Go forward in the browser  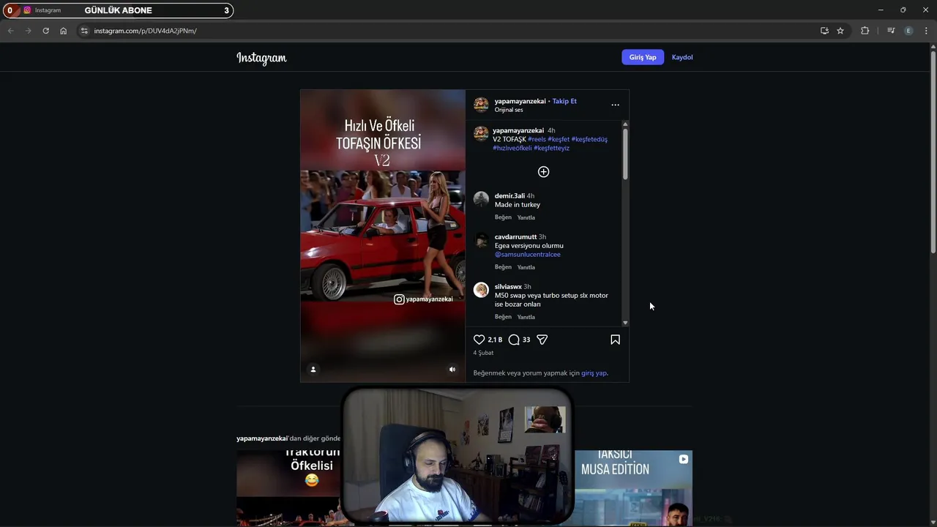pyautogui.click(x=28, y=31)
